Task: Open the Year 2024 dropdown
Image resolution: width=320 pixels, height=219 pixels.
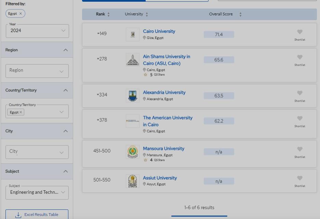Action: (x=37, y=31)
